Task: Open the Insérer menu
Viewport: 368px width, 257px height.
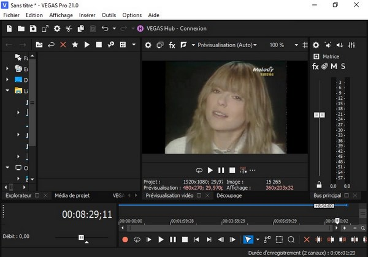Action: (87, 15)
